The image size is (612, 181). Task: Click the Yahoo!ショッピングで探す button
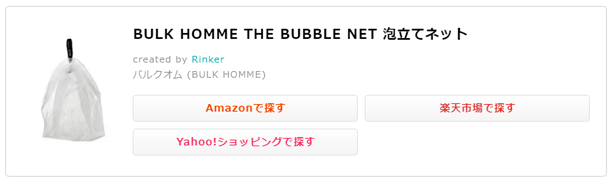point(245,142)
